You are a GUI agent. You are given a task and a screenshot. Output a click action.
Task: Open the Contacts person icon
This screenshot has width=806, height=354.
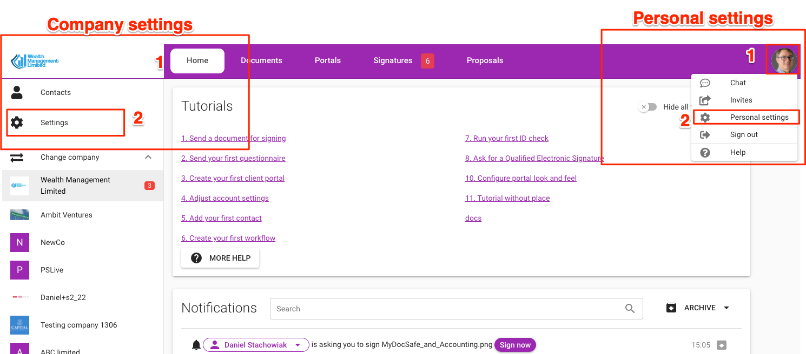[x=17, y=92]
